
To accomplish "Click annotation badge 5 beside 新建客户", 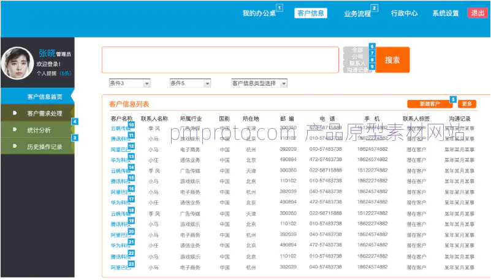I will point(453,99).
